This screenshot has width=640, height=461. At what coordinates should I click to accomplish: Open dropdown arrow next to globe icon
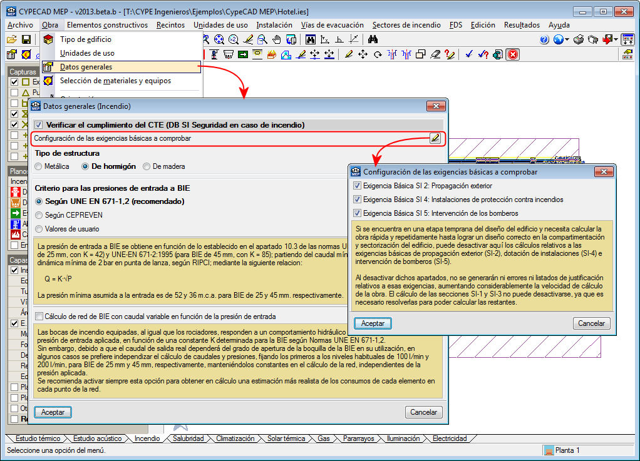(567, 39)
